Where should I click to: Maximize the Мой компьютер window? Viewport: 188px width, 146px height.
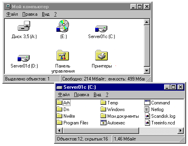tap(139, 6)
